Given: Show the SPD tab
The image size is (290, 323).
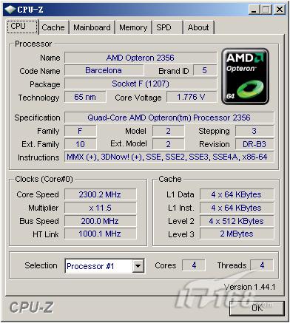Looking at the screenshot, I should click(163, 27).
